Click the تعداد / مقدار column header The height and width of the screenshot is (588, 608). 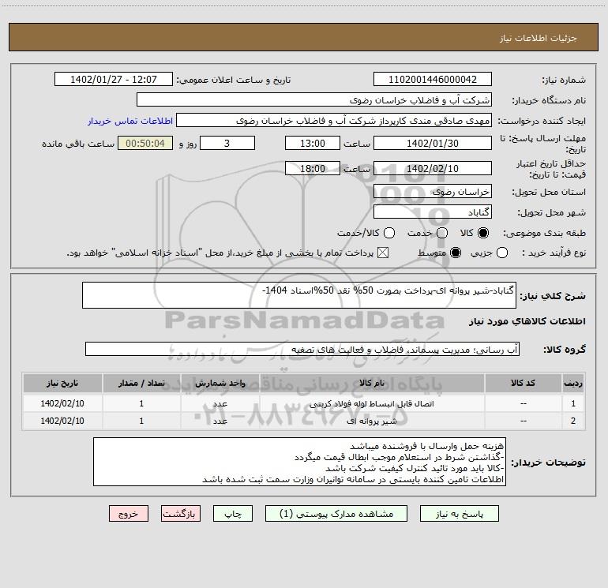(x=141, y=383)
